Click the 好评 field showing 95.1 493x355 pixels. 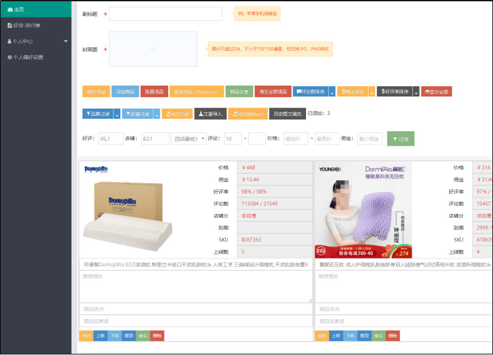(x=111, y=138)
